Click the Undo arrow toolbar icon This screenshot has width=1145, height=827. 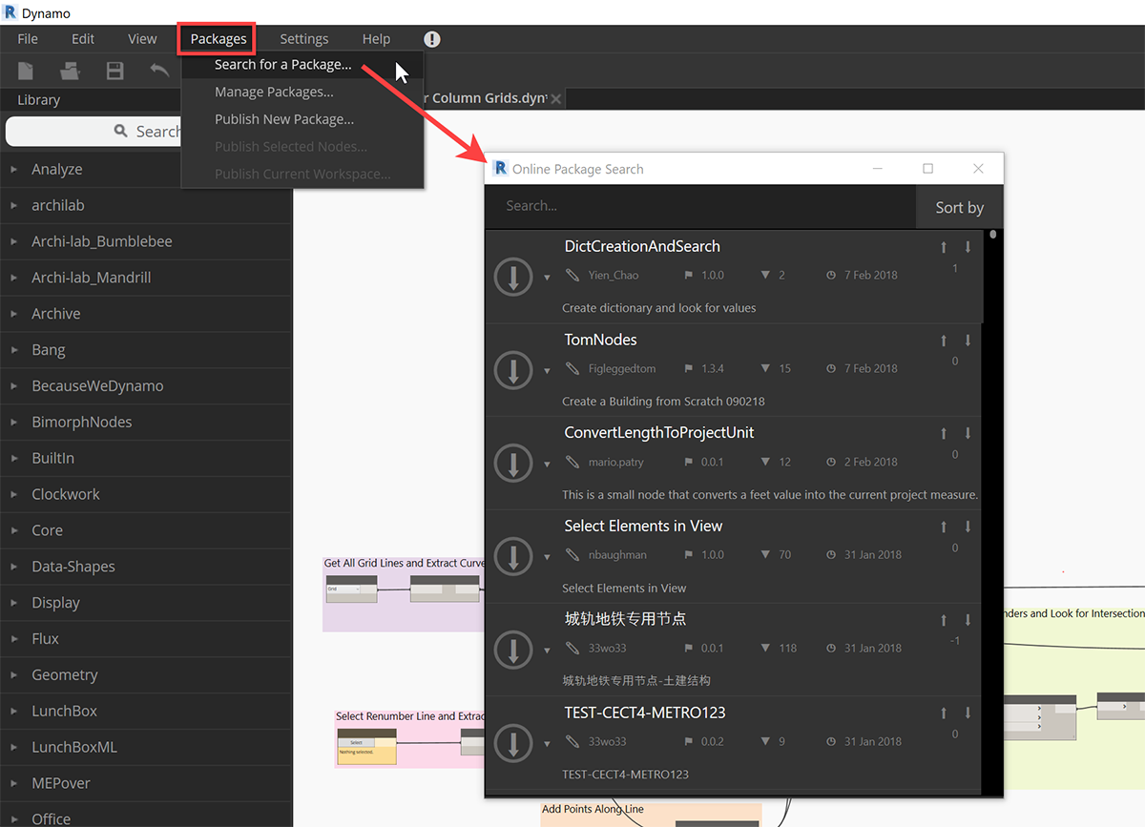pos(159,70)
